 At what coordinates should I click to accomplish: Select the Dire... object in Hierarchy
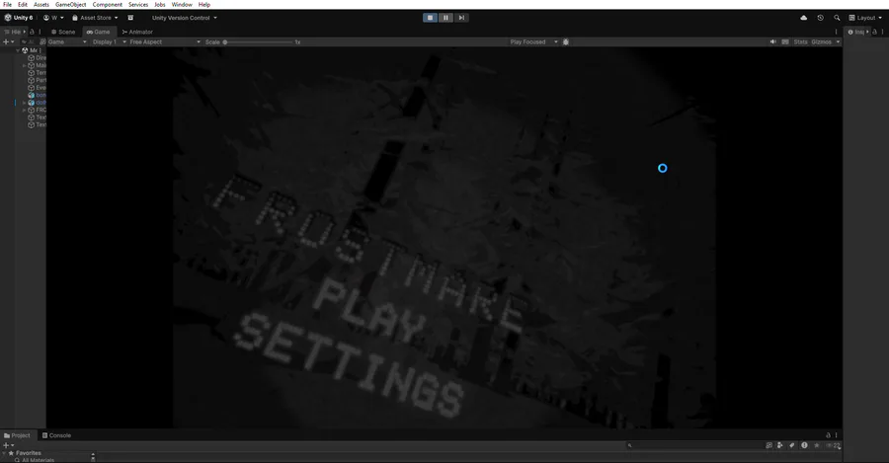pyautogui.click(x=38, y=58)
